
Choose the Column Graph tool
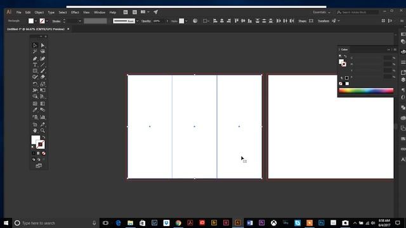pos(43,117)
